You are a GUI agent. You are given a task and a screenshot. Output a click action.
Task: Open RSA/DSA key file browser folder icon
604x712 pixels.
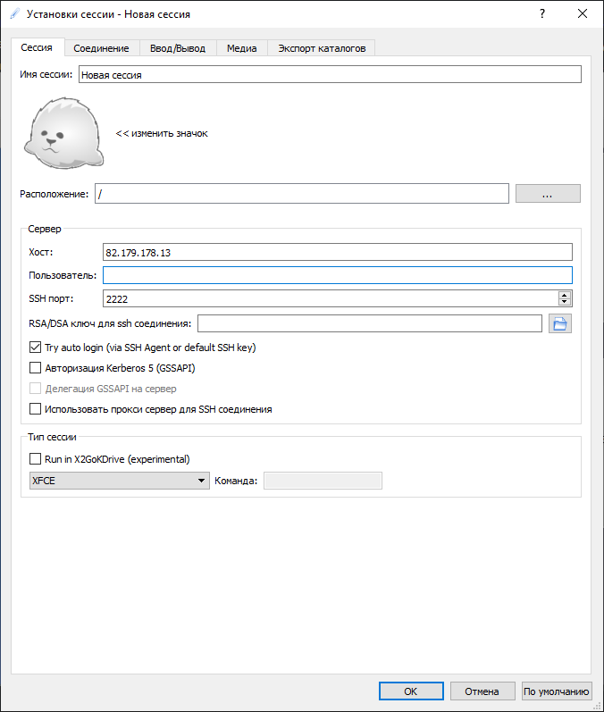560,323
